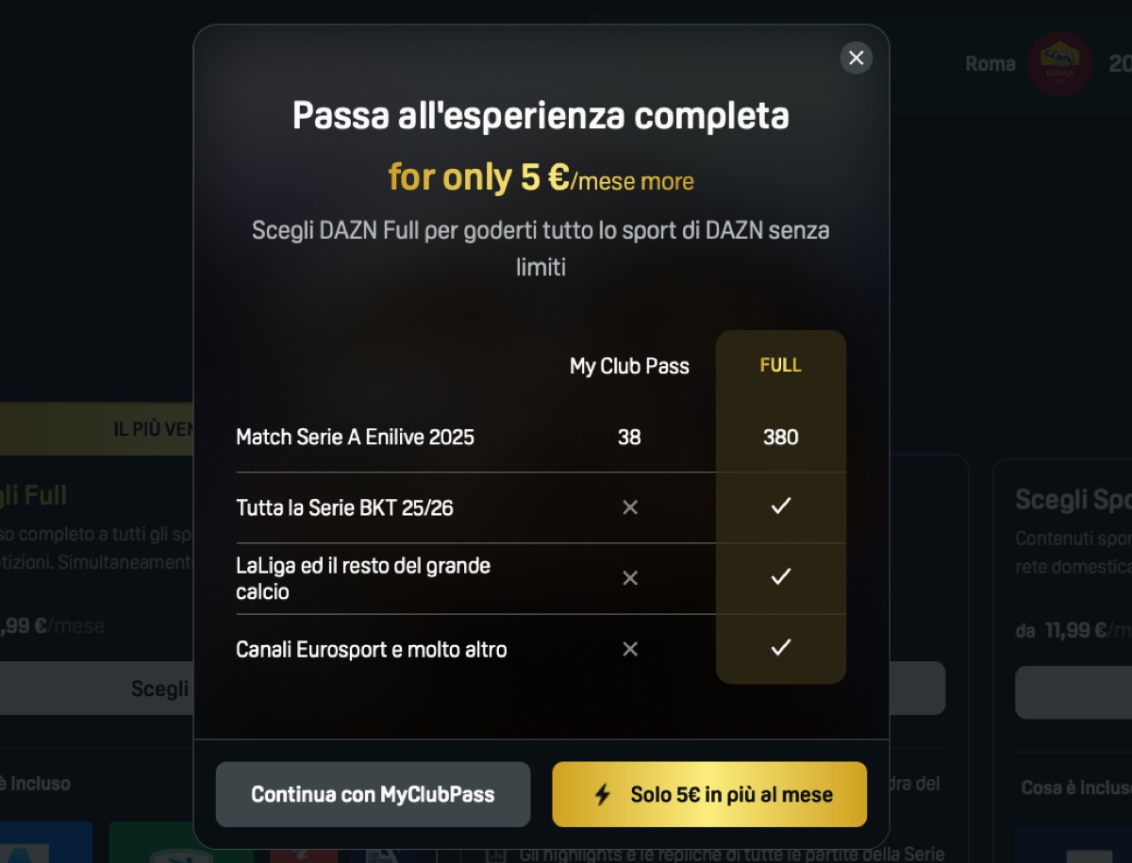Click the checkmark for Tutta la Serie BKT
The image size is (1132, 863).
tap(780, 506)
